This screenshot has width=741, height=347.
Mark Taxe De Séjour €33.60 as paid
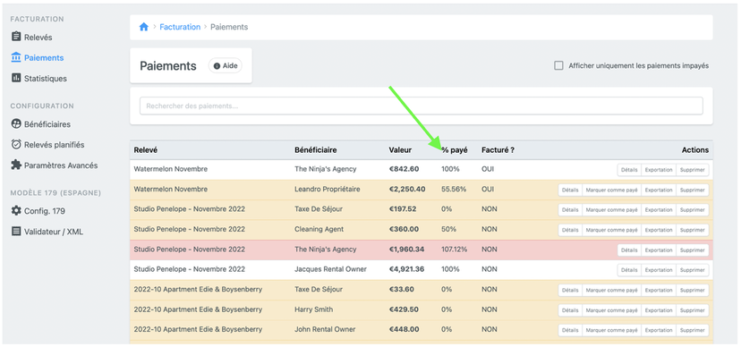(611, 291)
